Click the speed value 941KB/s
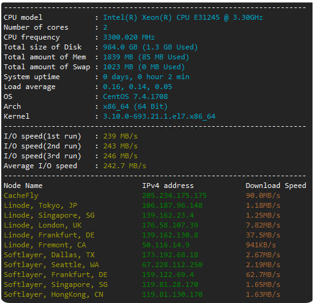This screenshot has height=303, width=315. (x=261, y=245)
